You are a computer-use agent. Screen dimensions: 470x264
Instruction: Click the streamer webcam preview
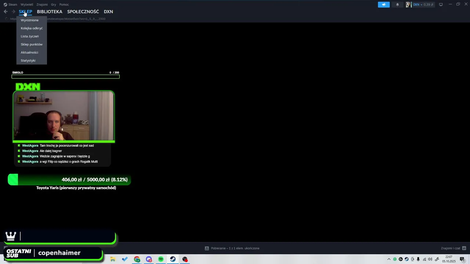click(x=64, y=116)
